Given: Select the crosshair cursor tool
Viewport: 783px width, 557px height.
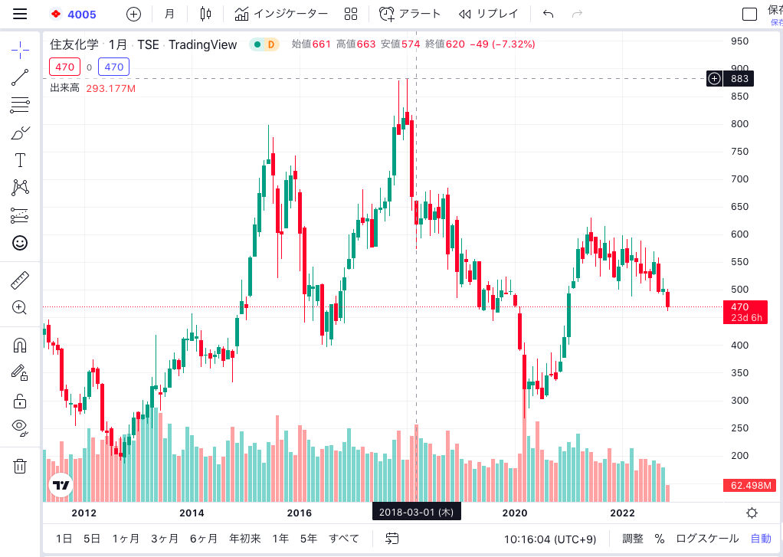Looking at the screenshot, I should coord(20,50).
